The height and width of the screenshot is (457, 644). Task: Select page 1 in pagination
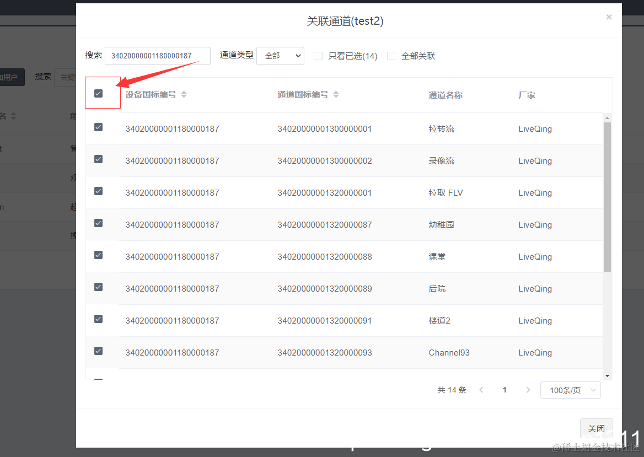click(x=505, y=390)
